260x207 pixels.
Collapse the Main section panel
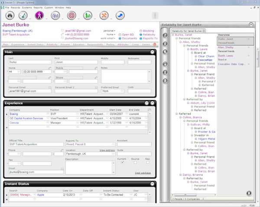[x=152, y=52]
